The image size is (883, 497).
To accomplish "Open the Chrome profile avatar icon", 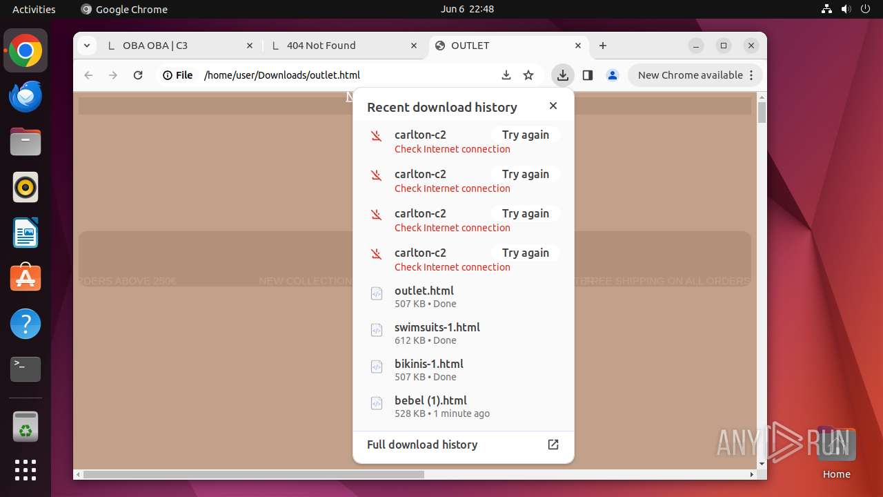I will click(x=613, y=75).
